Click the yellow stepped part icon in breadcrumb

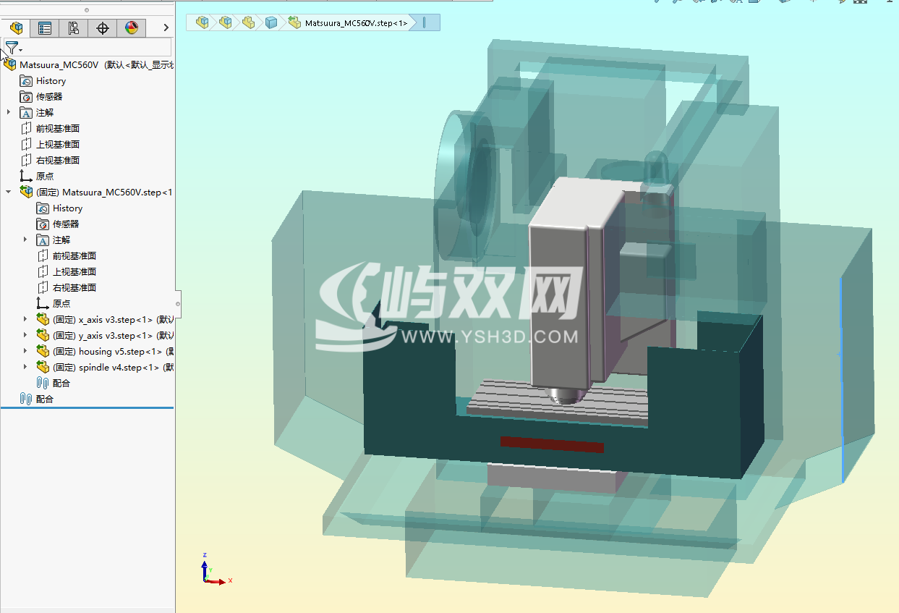(249, 22)
